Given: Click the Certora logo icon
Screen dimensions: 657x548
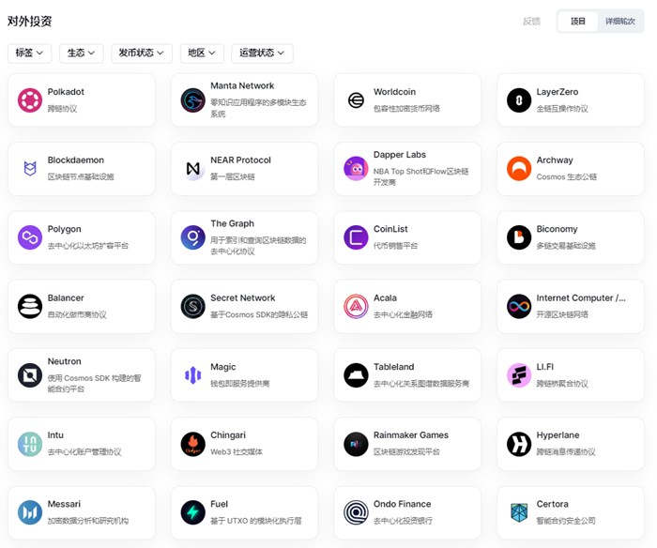Looking at the screenshot, I should coord(519,512).
